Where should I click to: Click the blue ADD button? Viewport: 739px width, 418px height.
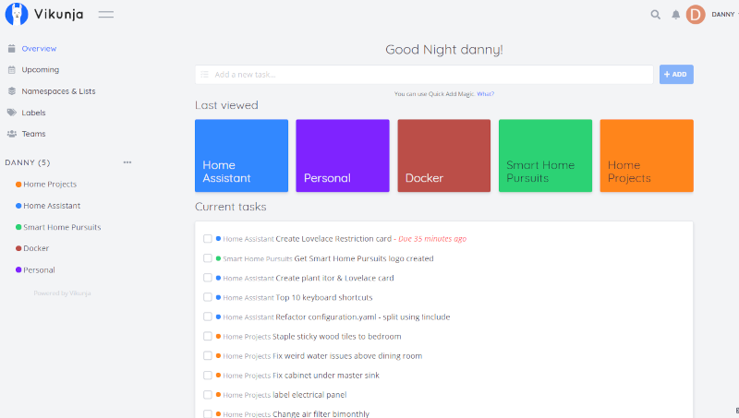point(676,75)
